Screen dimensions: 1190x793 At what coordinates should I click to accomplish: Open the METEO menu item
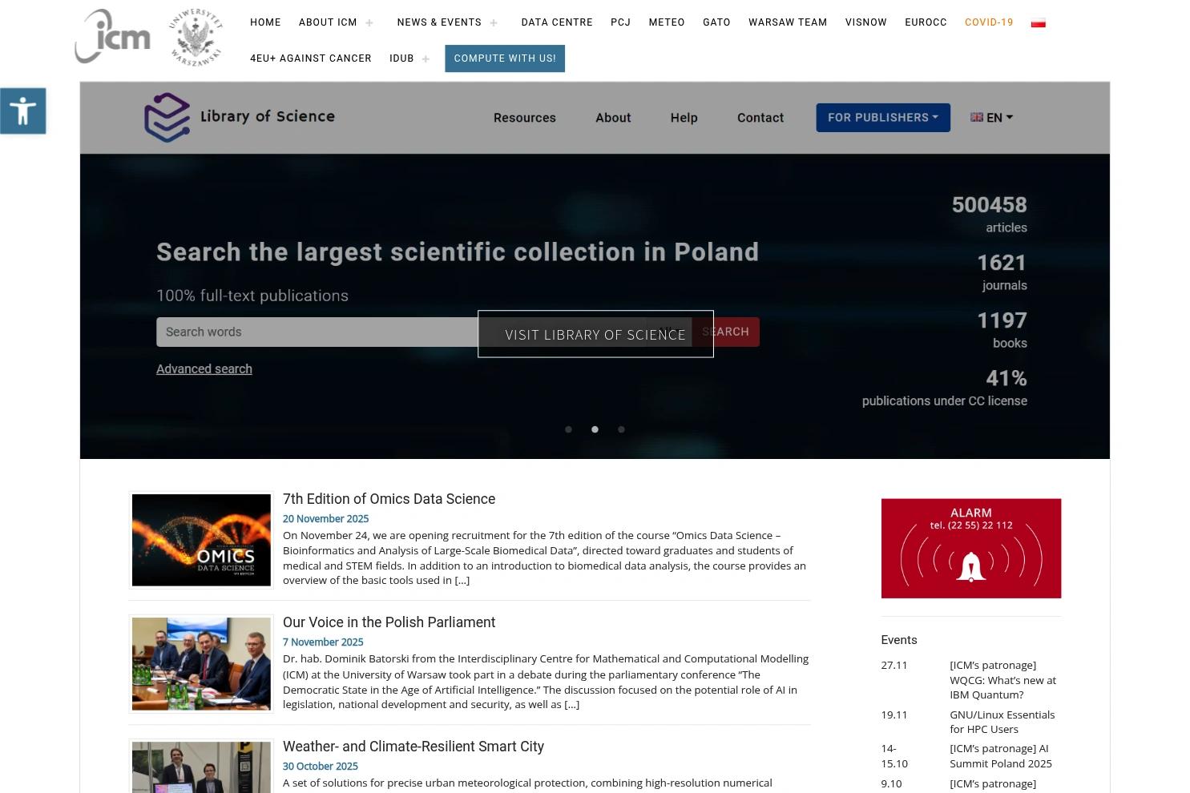(666, 22)
